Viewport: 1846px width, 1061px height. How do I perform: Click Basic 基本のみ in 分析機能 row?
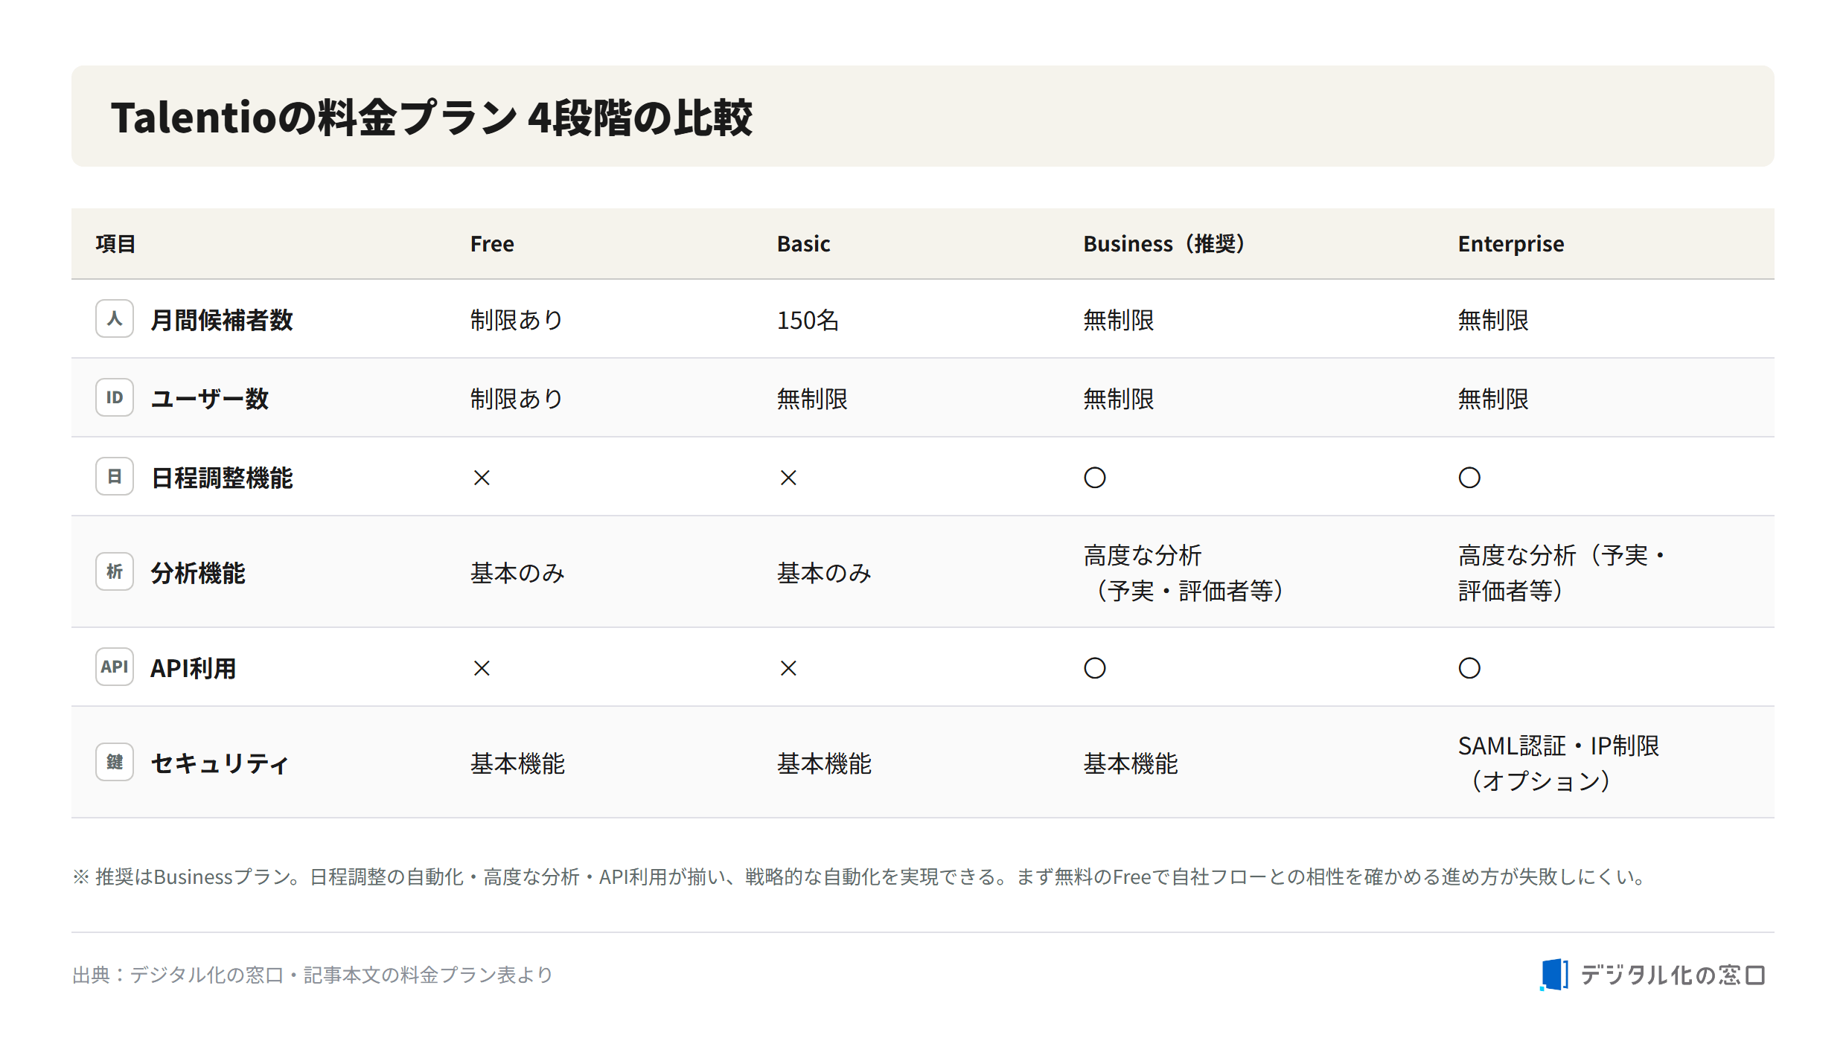[x=824, y=574]
